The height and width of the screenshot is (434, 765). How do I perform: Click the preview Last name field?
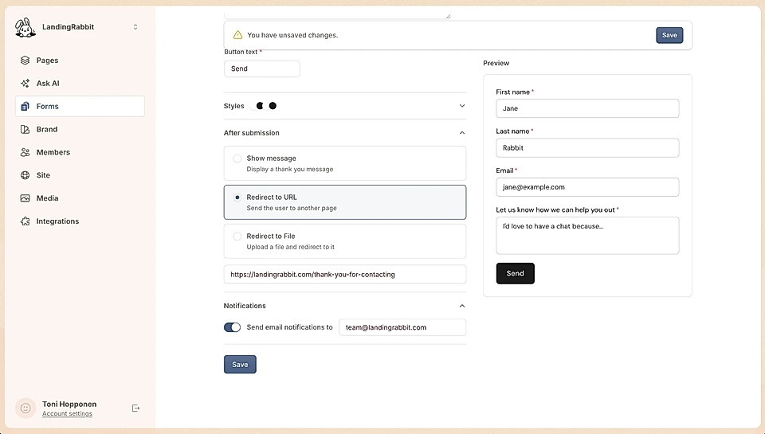tap(587, 148)
